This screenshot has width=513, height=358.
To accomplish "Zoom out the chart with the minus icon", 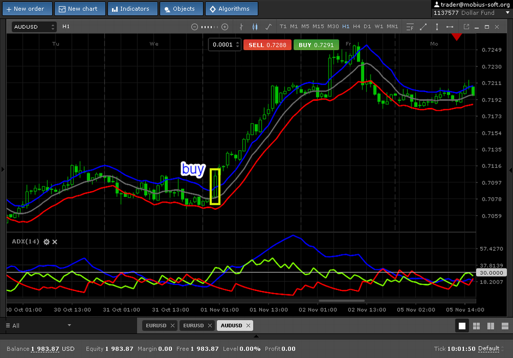I will 194,27.
